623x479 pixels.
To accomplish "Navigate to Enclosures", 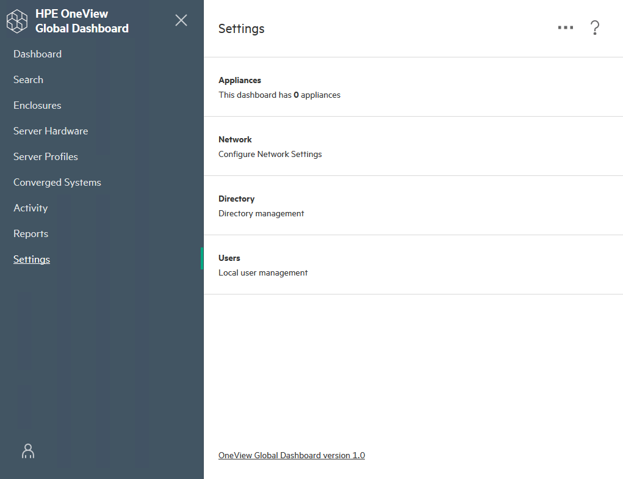I will (x=37, y=106).
